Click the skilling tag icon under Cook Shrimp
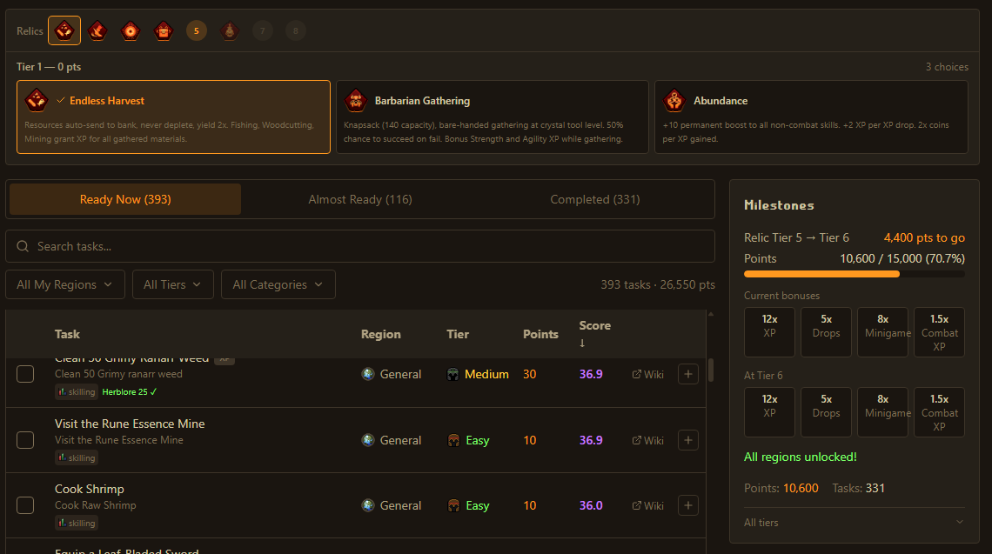Viewport: 992px width, 554px height. tap(63, 523)
